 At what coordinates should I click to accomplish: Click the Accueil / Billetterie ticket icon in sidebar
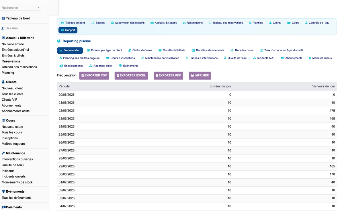(x=3, y=38)
